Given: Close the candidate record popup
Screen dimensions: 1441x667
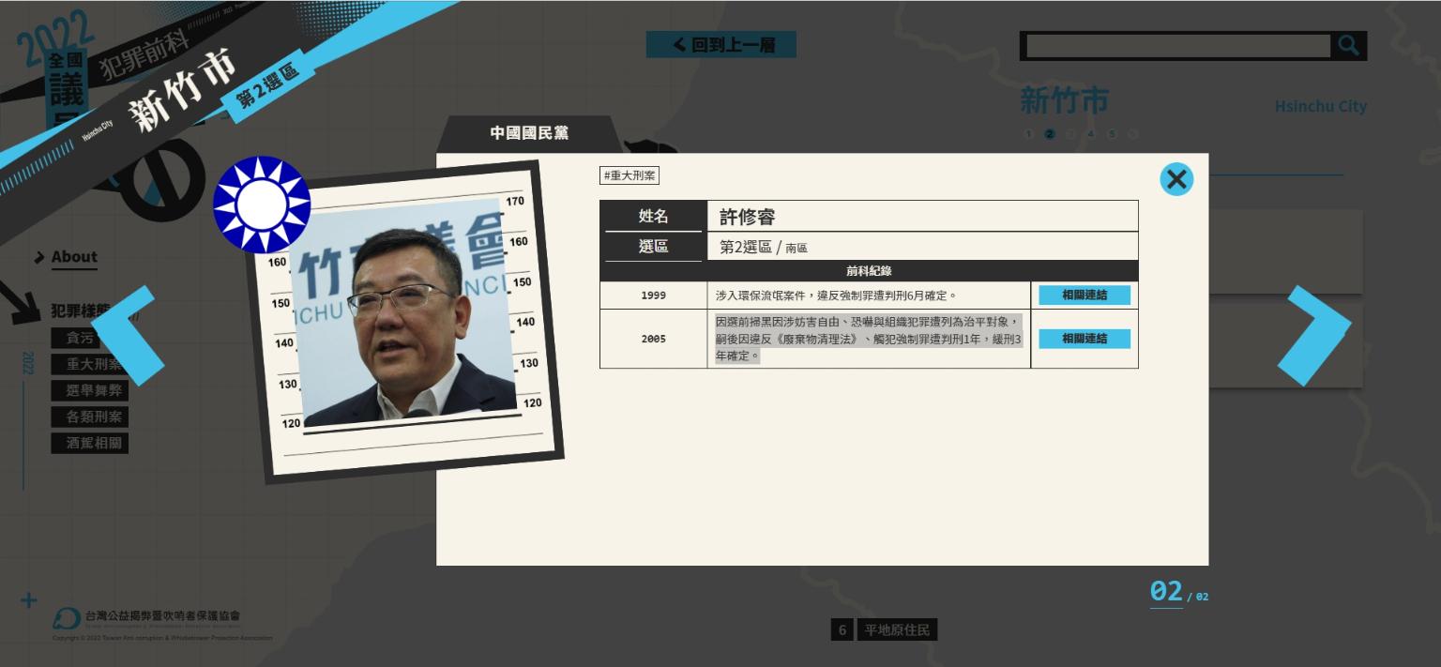Looking at the screenshot, I should [x=1176, y=179].
